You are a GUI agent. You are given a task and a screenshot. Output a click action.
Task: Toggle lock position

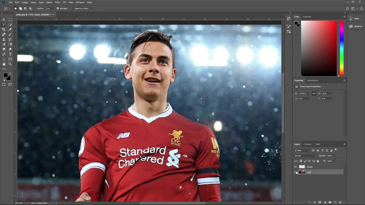click(309, 161)
